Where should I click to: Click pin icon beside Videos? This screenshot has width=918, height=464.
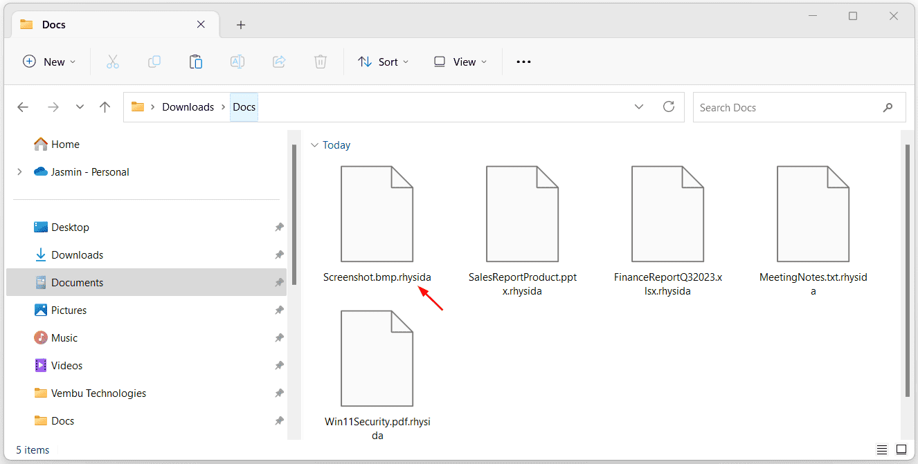tap(279, 366)
